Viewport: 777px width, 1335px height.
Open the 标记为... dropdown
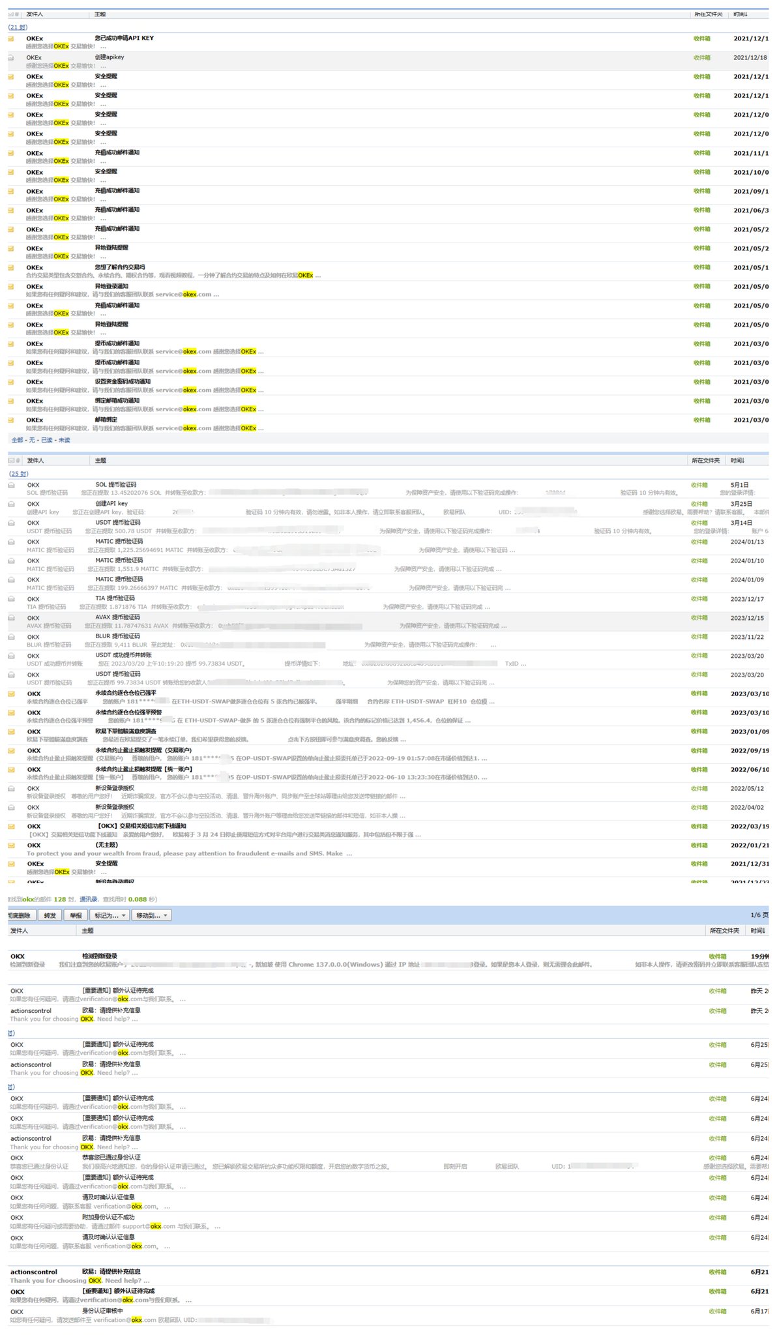coord(110,915)
